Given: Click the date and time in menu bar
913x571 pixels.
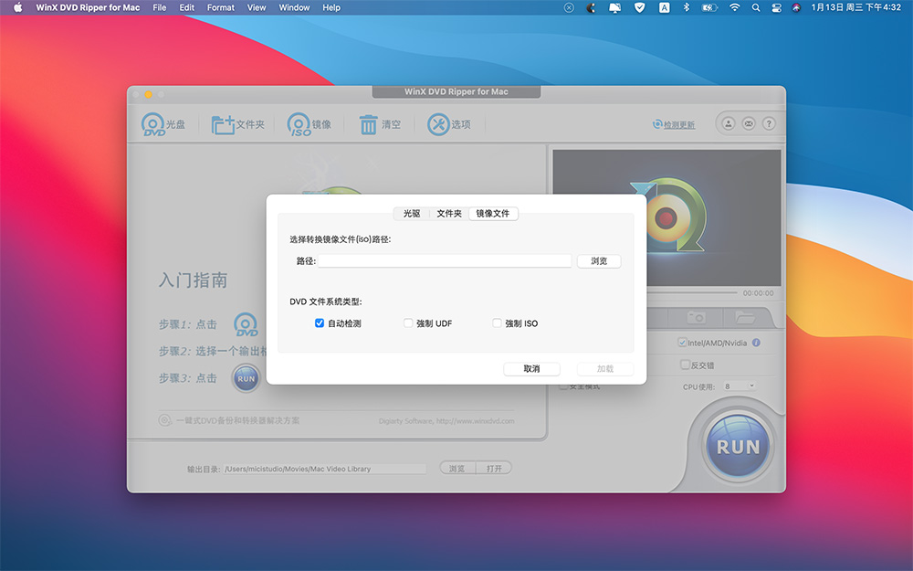Looking at the screenshot, I should pyautogui.click(x=856, y=7).
